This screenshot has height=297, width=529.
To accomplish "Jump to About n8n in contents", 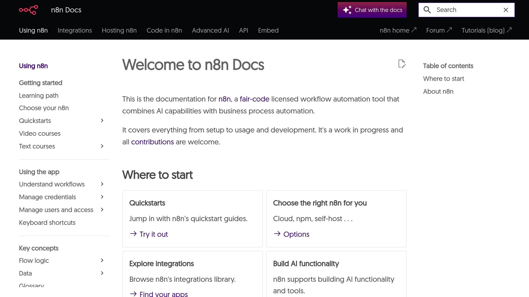I will coord(438,92).
